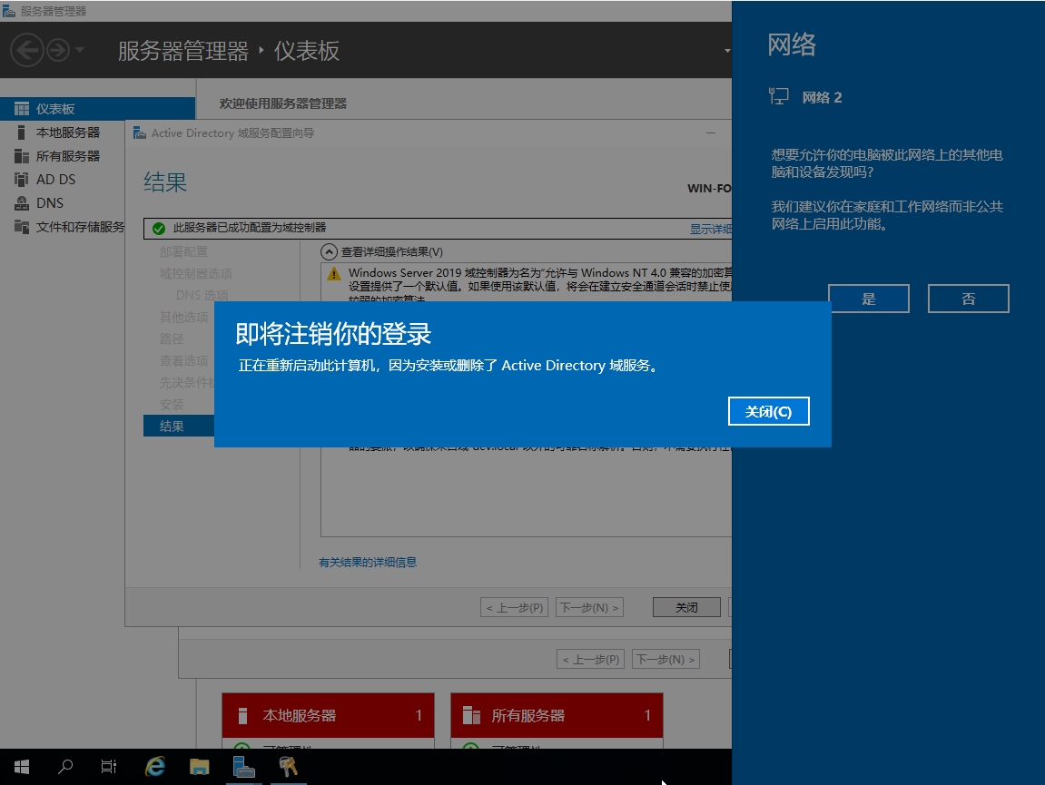
Task: Click the back arrow in Server Manager header
Action: (x=27, y=50)
